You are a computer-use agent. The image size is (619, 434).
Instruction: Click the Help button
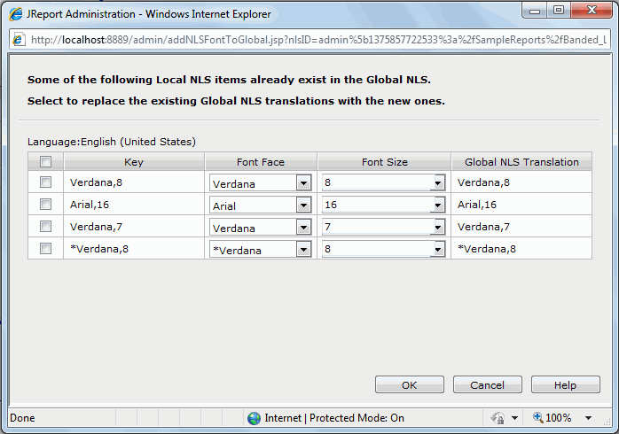tap(565, 384)
